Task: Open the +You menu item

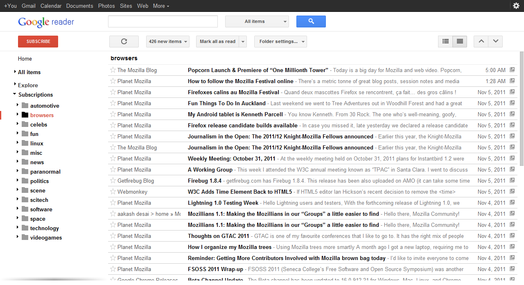Action: tap(11, 6)
